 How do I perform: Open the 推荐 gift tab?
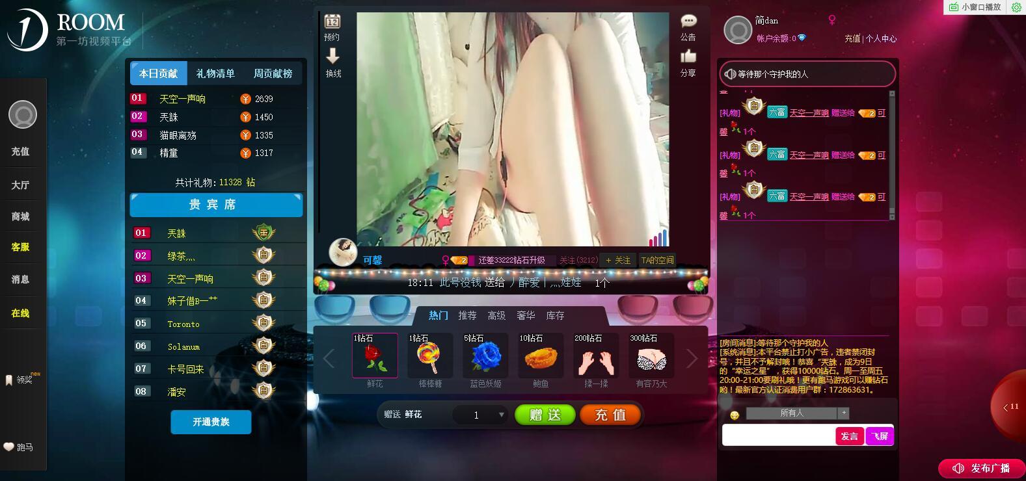[467, 315]
